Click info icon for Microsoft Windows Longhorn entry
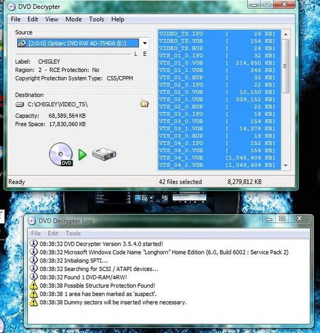 coord(33,252)
